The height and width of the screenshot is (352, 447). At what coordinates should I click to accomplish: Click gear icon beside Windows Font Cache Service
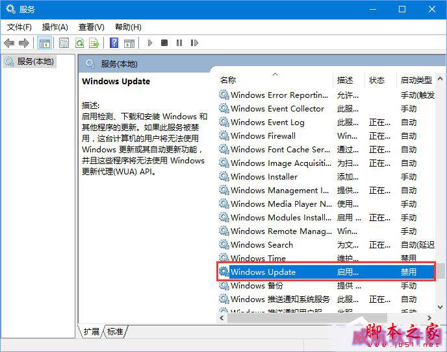pyautogui.click(x=224, y=149)
